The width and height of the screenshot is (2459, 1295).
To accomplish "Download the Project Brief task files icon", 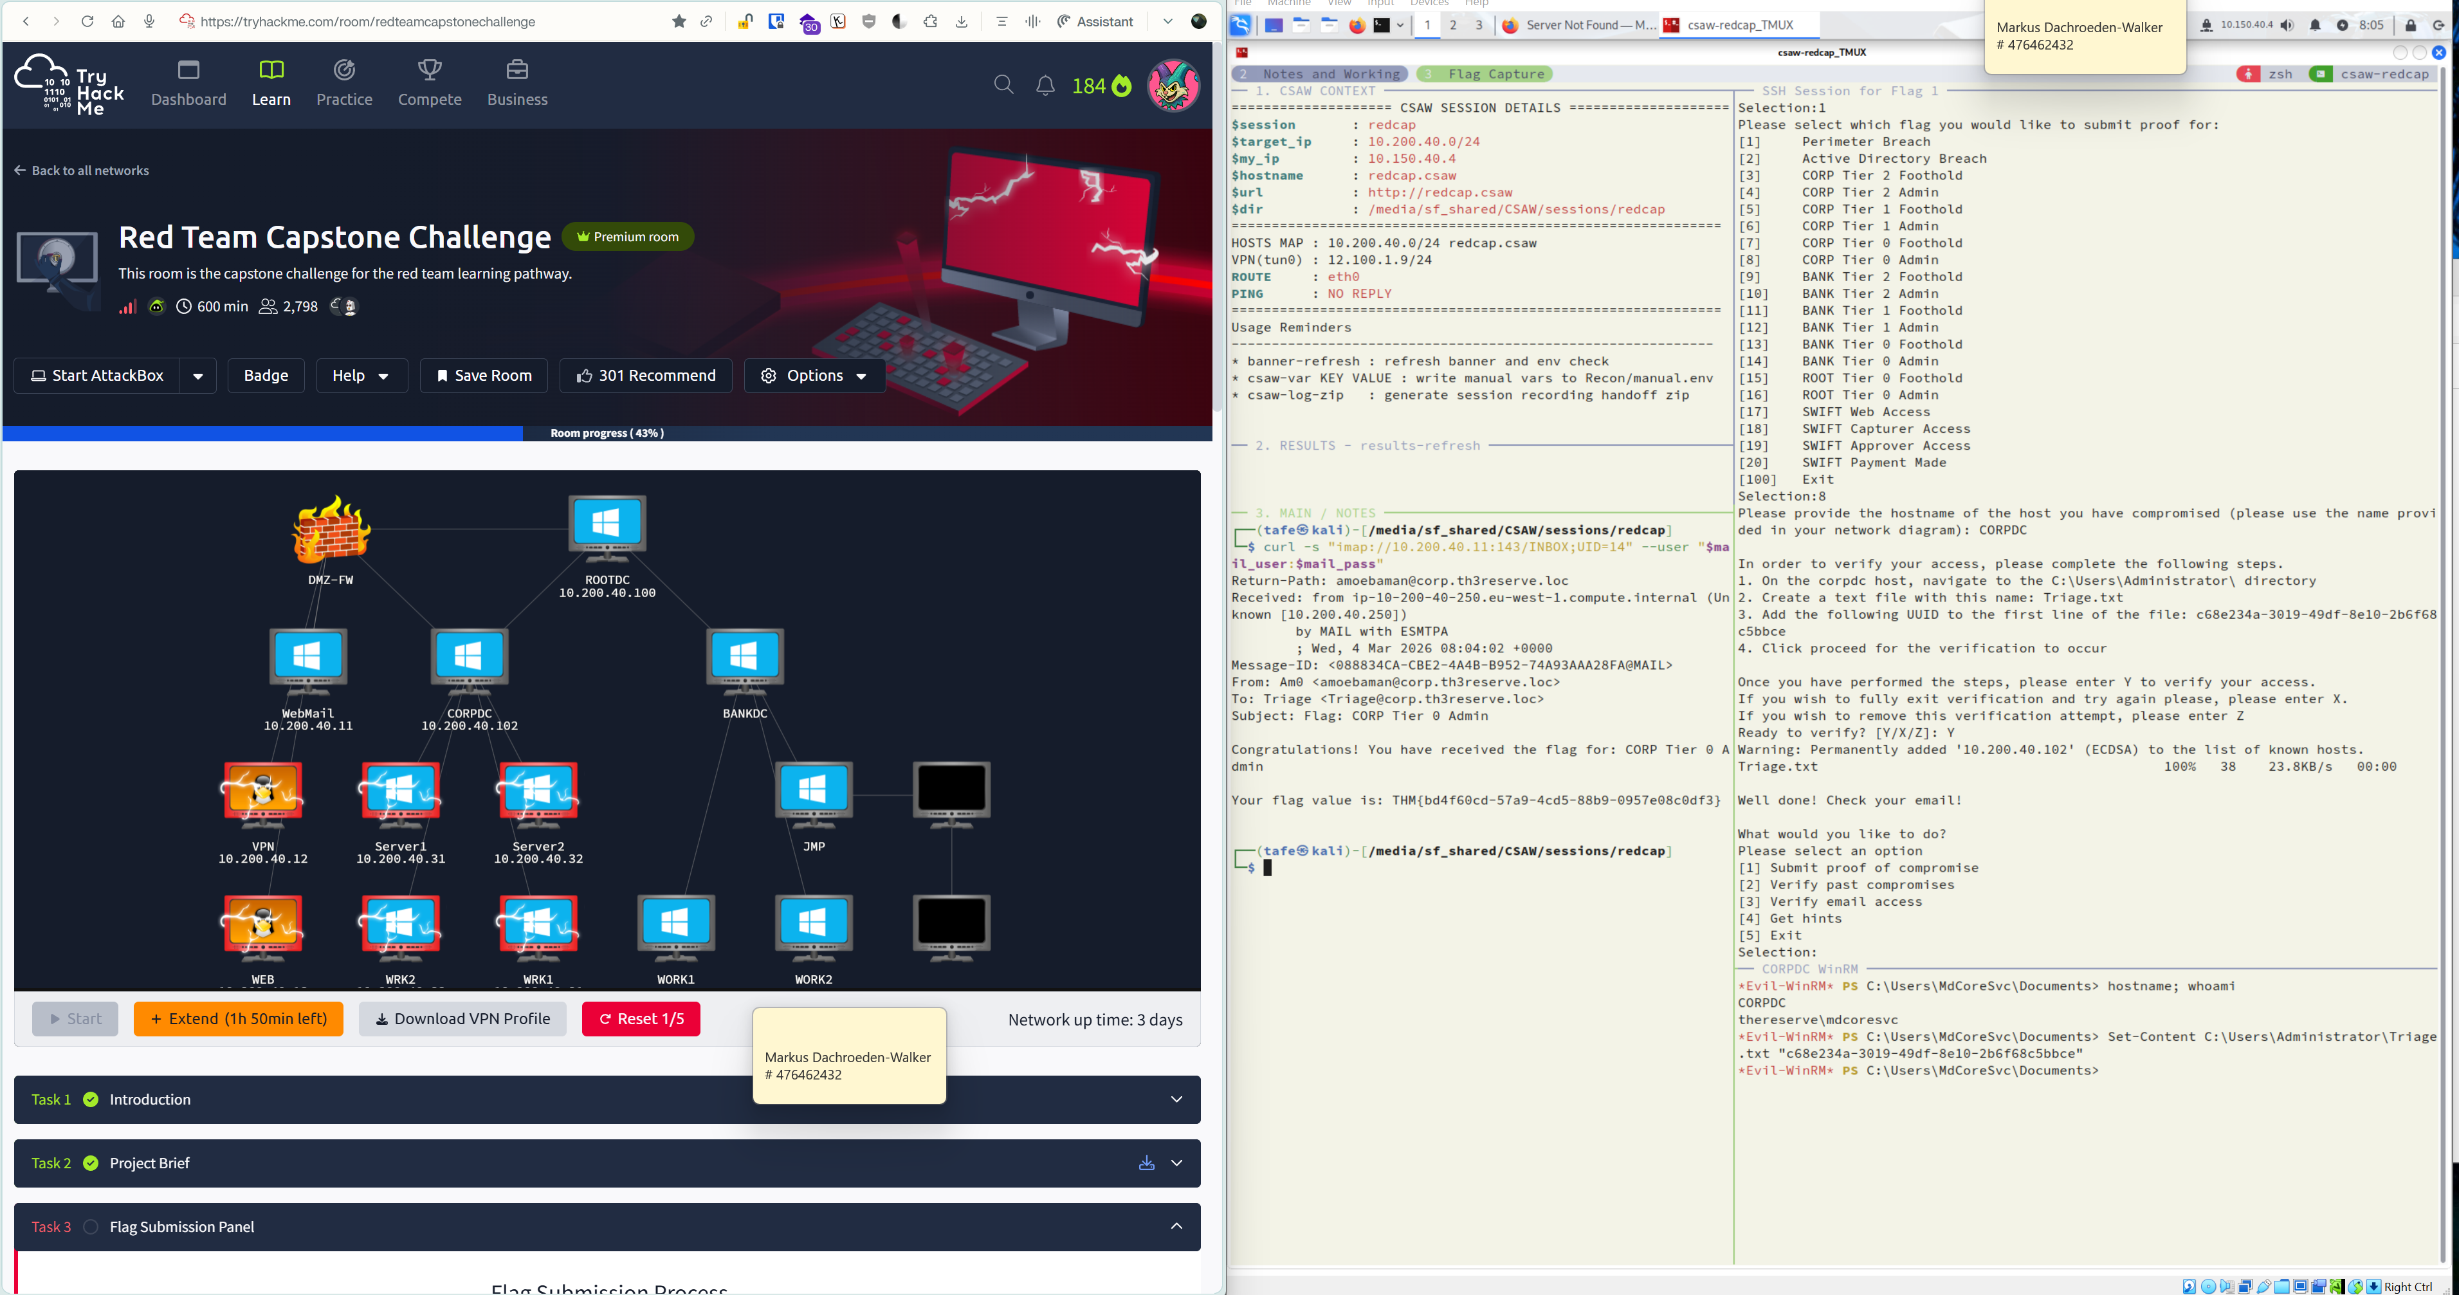I will (x=1146, y=1163).
